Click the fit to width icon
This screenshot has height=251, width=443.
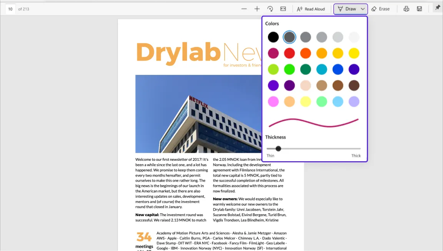pos(283,9)
